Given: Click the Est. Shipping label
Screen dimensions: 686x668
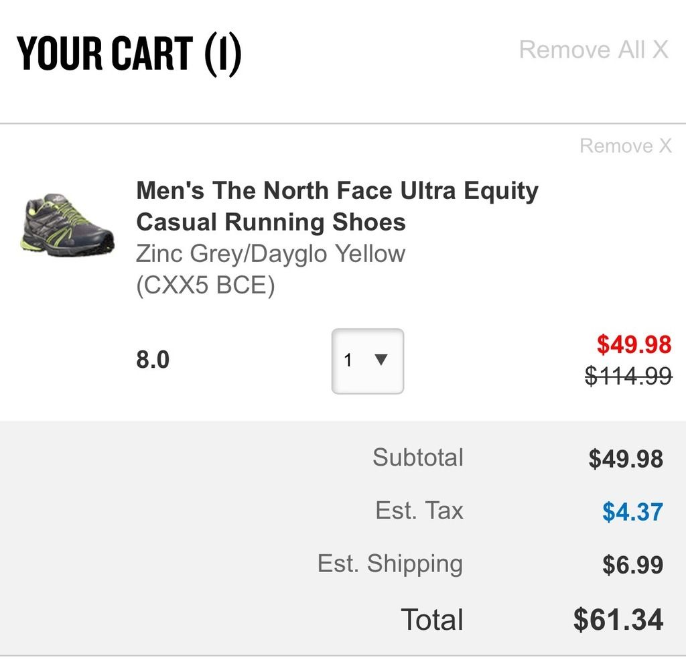Looking at the screenshot, I should [391, 564].
